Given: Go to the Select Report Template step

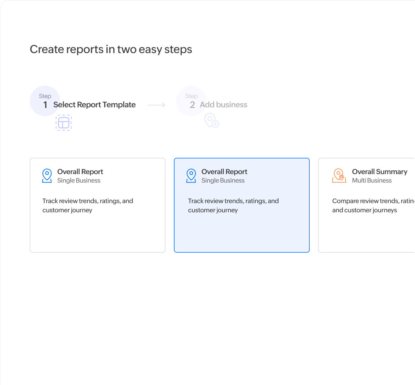Looking at the screenshot, I should 94,105.
